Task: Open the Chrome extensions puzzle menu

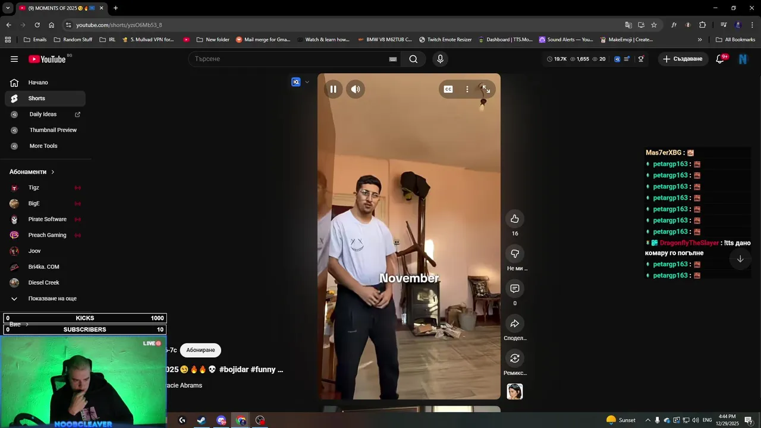Action: (703, 25)
